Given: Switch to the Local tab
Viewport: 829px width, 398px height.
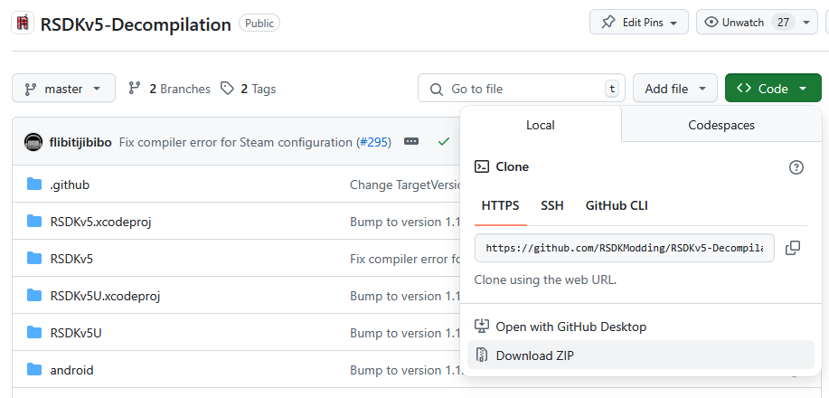Looking at the screenshot, I should (541, 125).
